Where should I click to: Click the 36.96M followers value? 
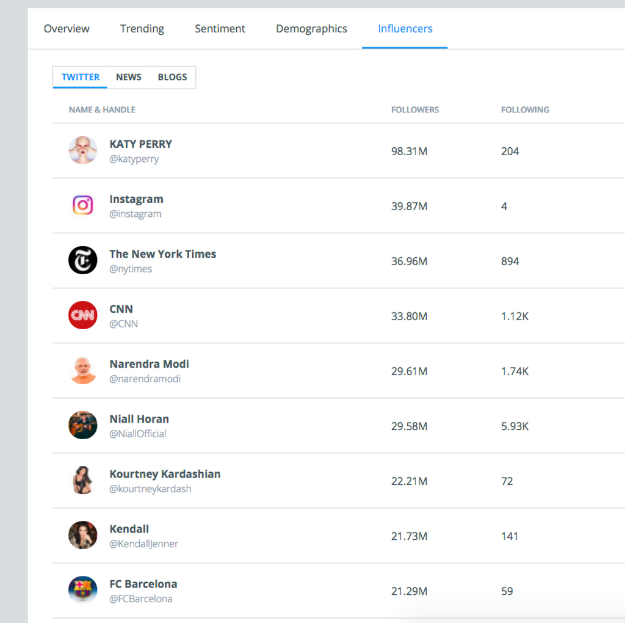coord(409,261)
